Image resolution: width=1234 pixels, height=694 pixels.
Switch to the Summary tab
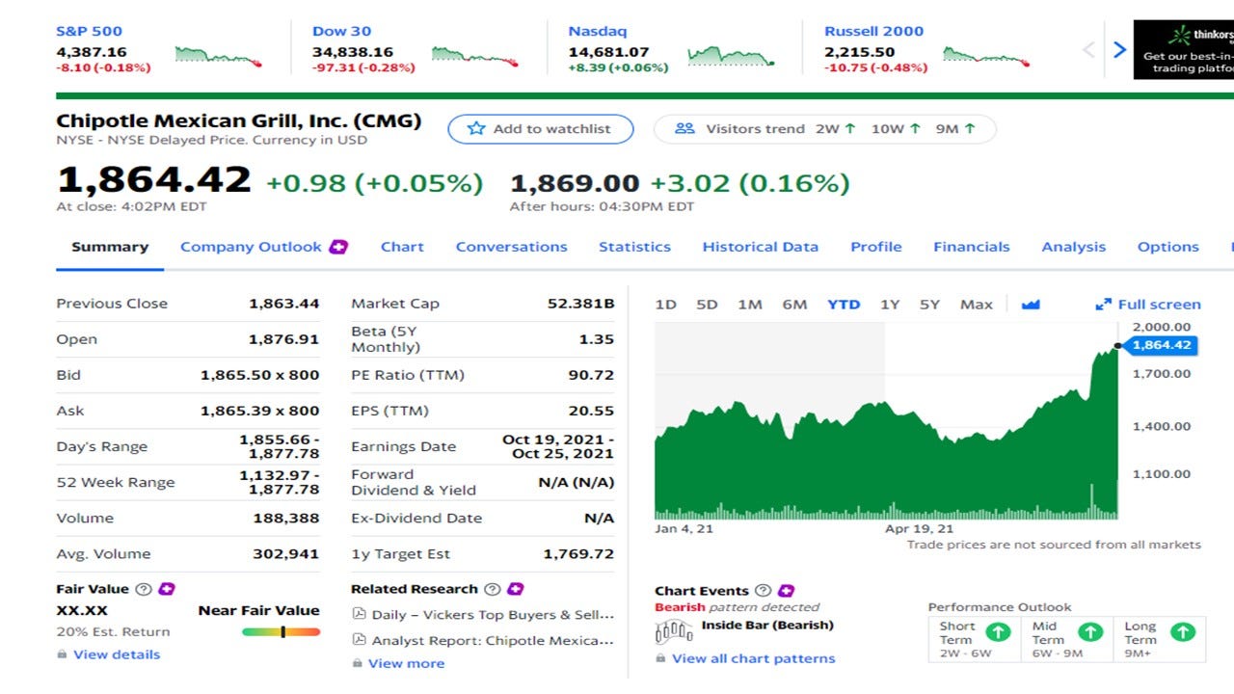[110, 247]
